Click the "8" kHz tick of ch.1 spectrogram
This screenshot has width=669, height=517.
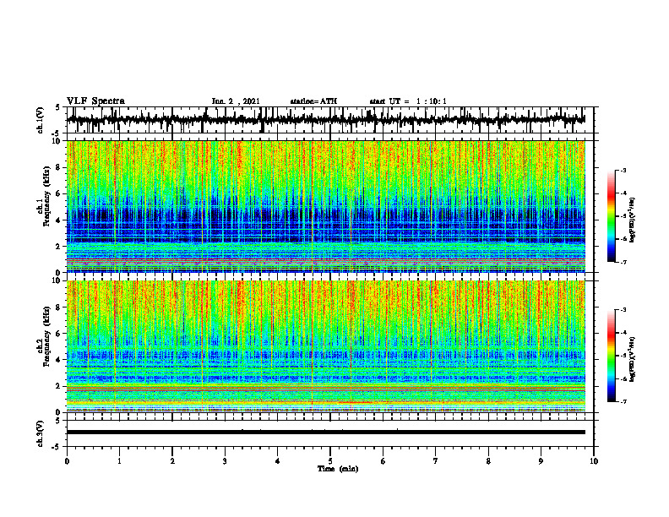59,167
